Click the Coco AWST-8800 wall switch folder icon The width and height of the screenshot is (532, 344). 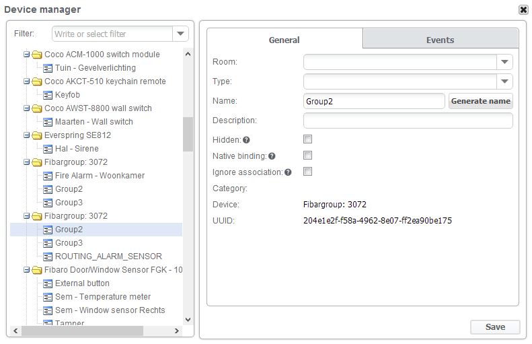[37, 108]
